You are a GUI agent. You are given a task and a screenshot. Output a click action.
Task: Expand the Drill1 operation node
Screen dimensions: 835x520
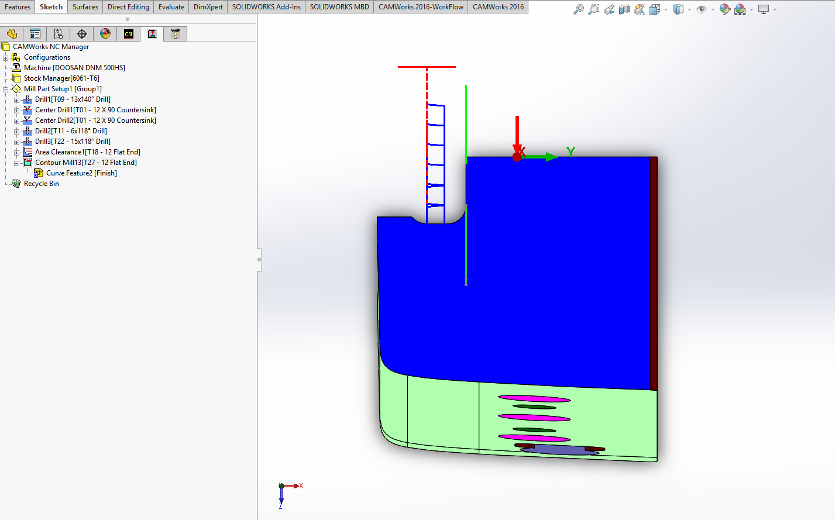coord(17,100)
